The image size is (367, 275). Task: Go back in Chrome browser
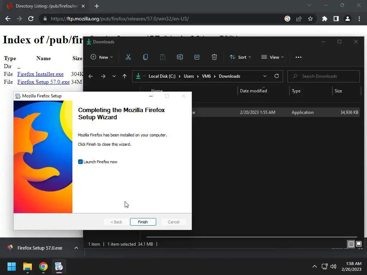tap(8, 19)
